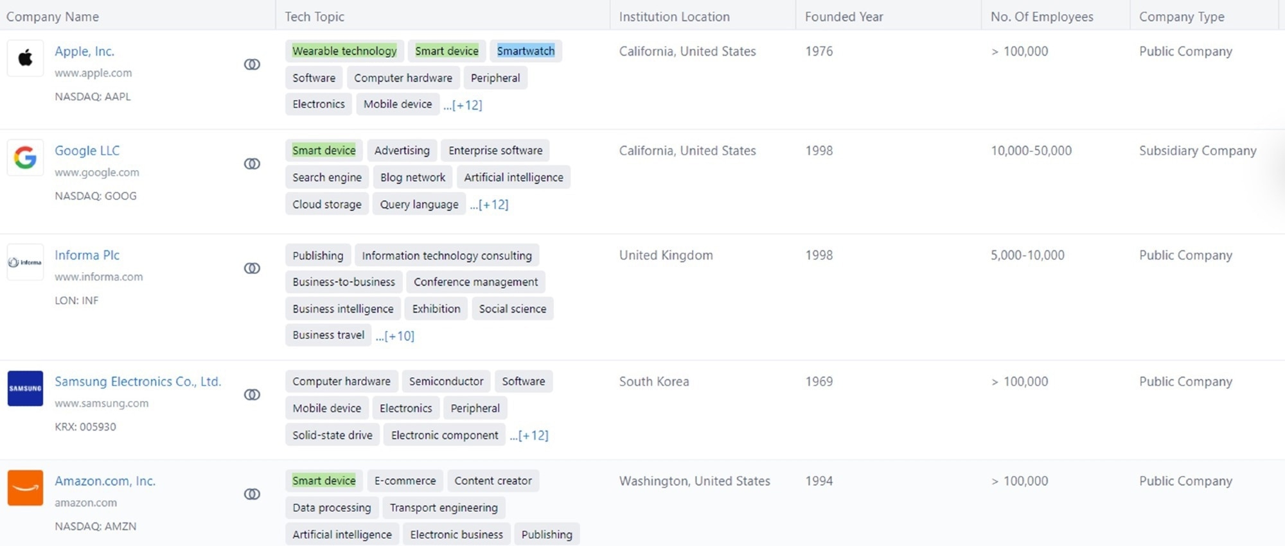
Task: Expand Samsung's extra +12 tech topics
Action: pos(530,436)
